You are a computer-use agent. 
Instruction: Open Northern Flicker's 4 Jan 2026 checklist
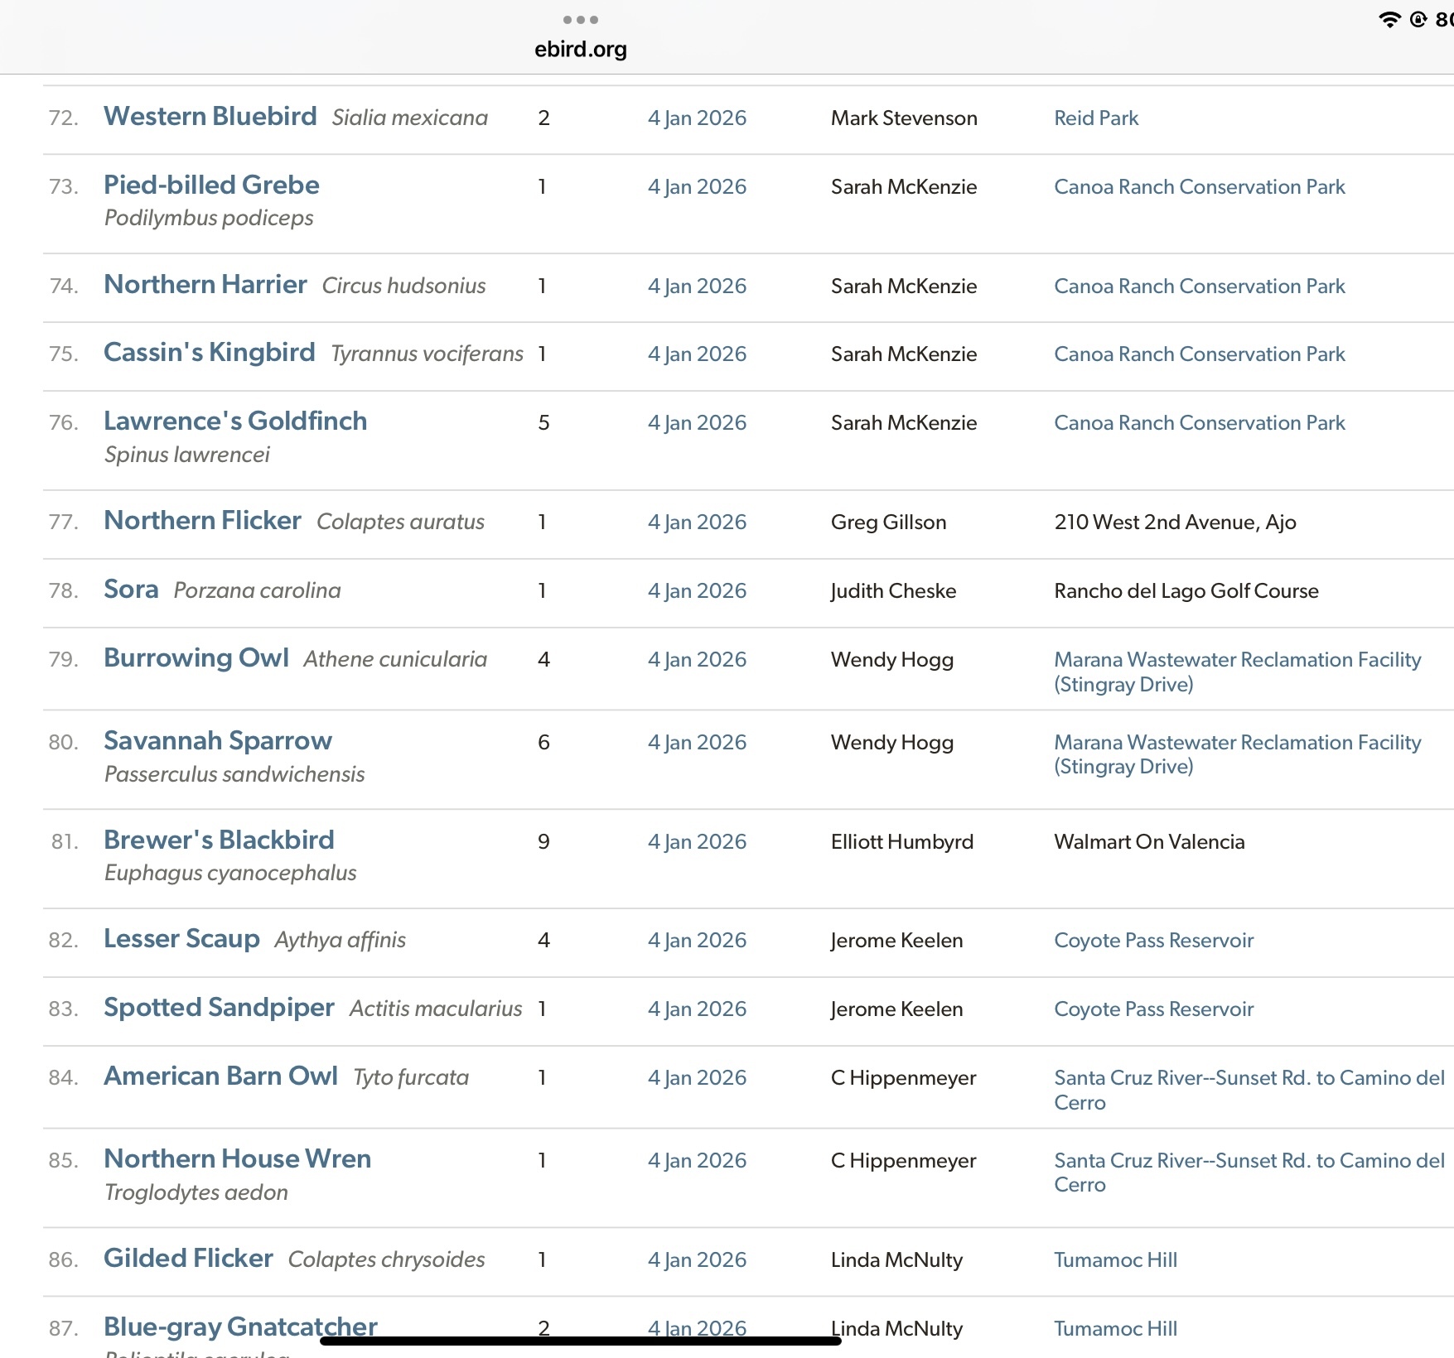[697, 522]
